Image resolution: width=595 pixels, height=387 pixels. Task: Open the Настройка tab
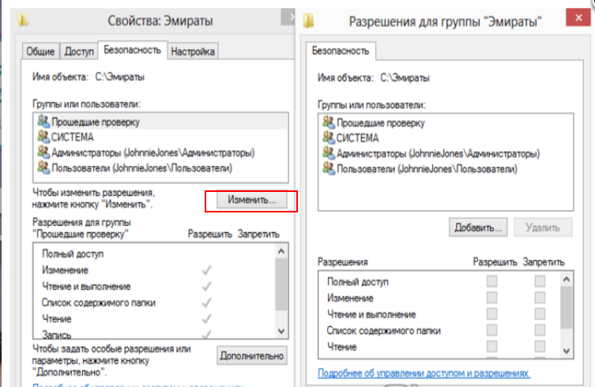click(x=193, y=51)
